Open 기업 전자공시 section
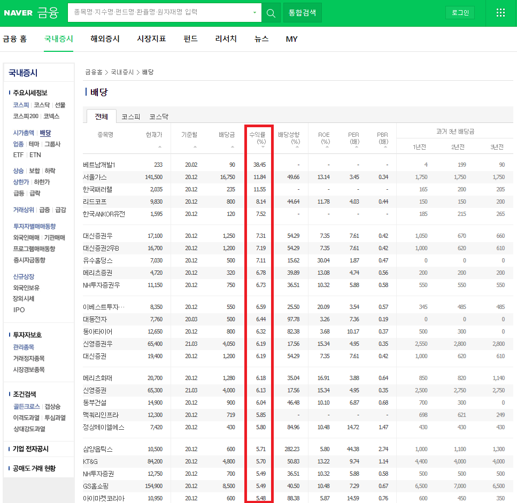Screen dimensions: 517x503 click(x=30, y=449)
